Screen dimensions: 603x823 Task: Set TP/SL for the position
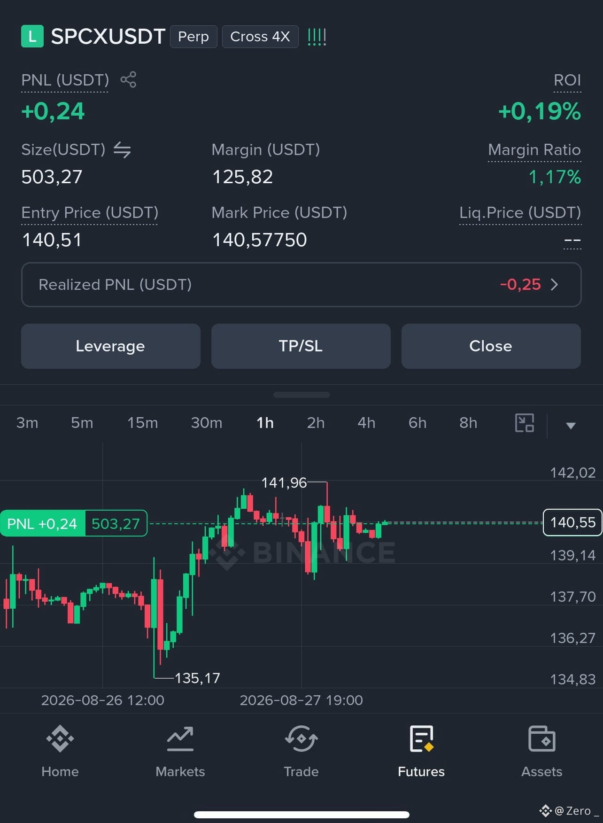point(301,346)
